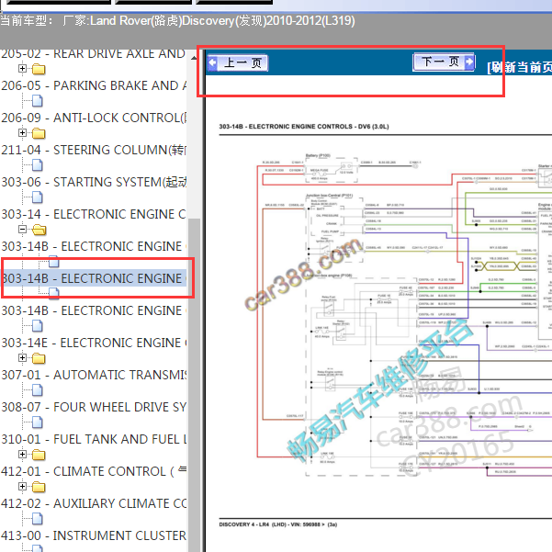Open 205-02 folder icon

click(39, 69)
